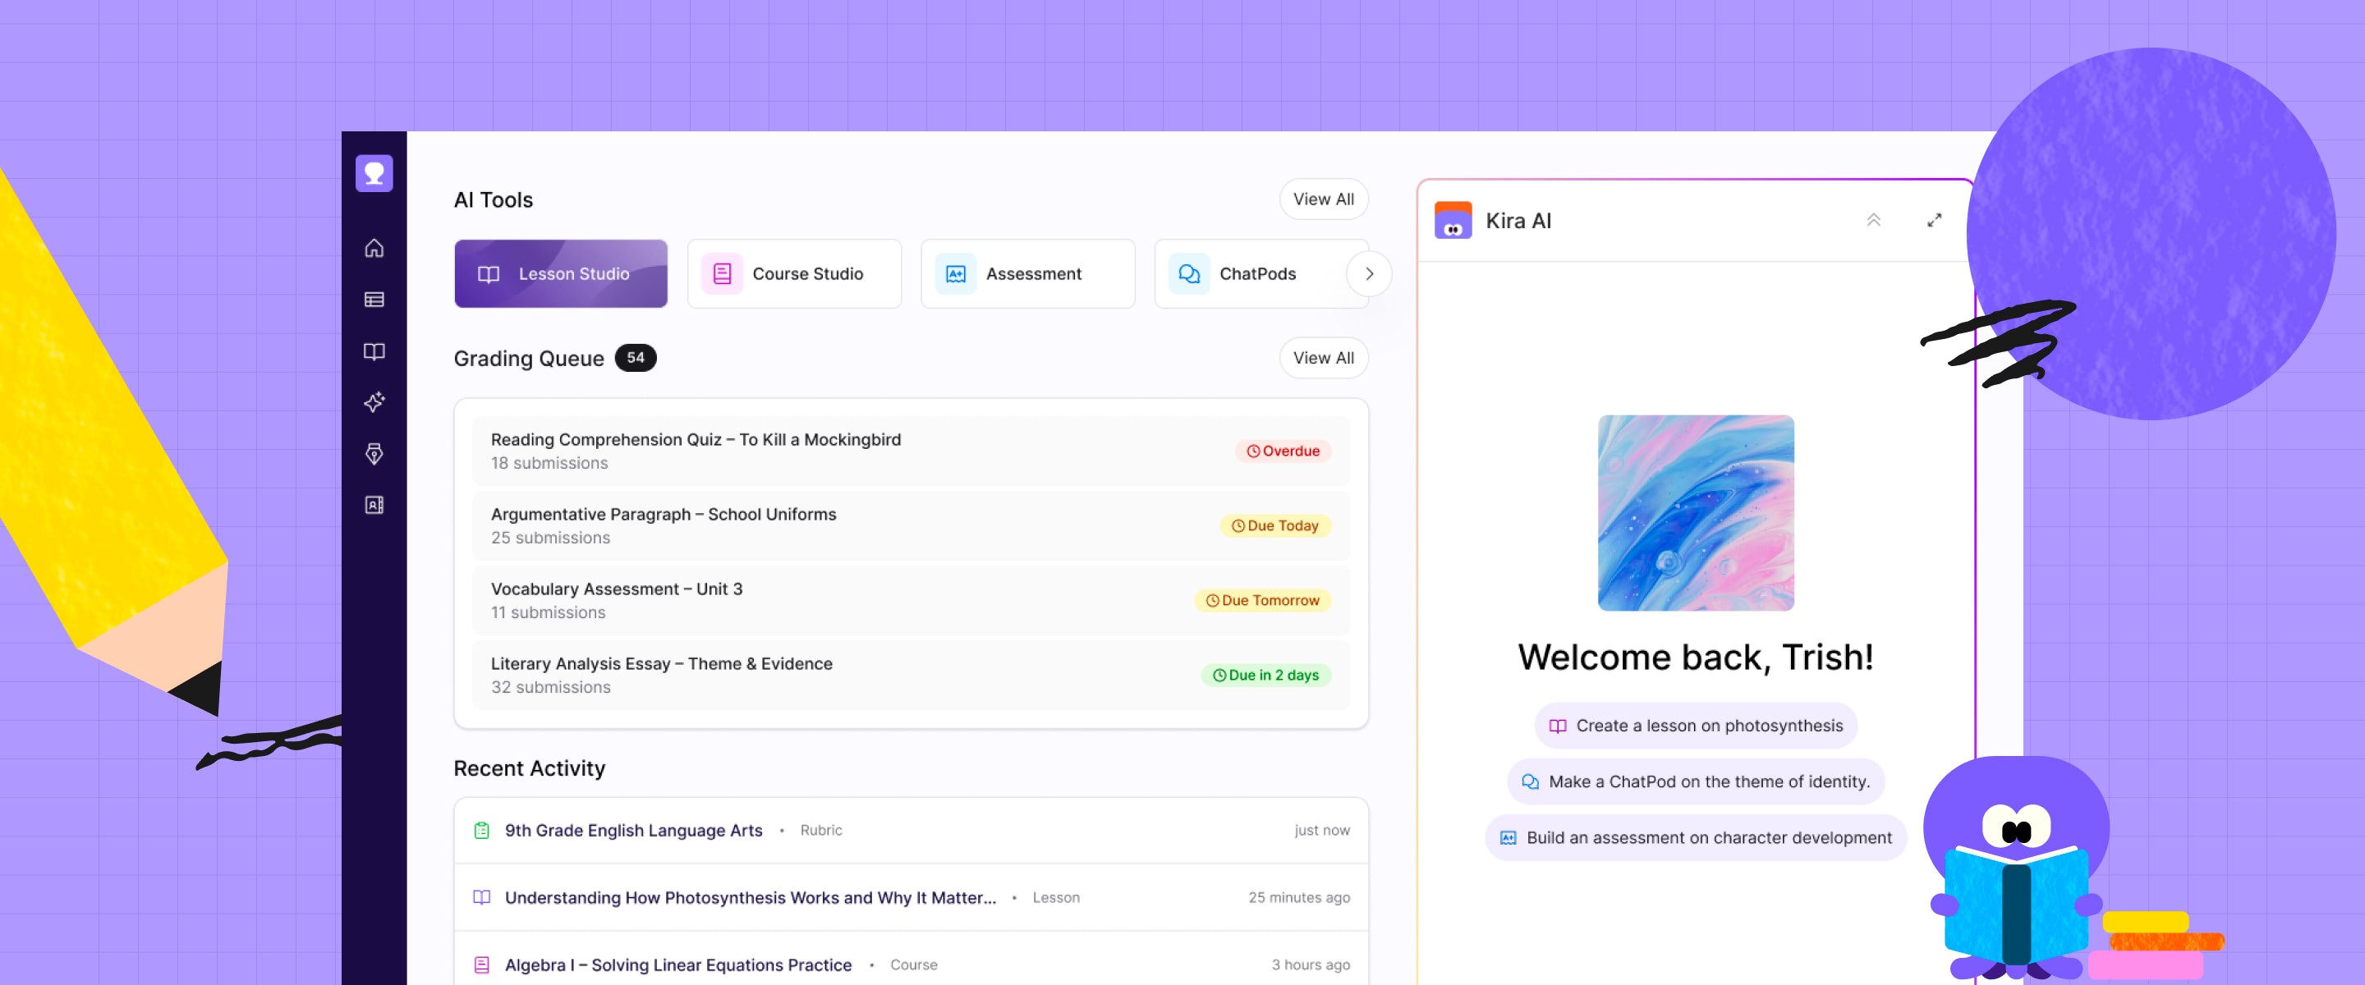The image size is (2365, 985).
Task: Open the table list icon in sidebar
Action: (374, 300)
